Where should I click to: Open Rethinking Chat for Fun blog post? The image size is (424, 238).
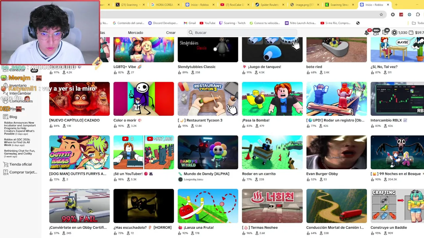click(x=19, y=153)
